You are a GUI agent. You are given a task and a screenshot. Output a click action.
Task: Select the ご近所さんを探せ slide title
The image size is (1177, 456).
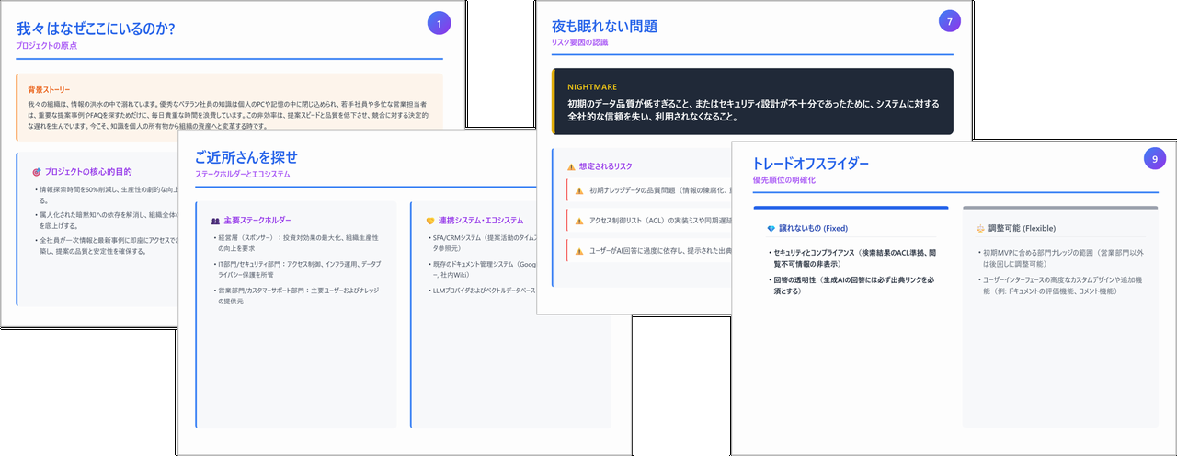246,156
